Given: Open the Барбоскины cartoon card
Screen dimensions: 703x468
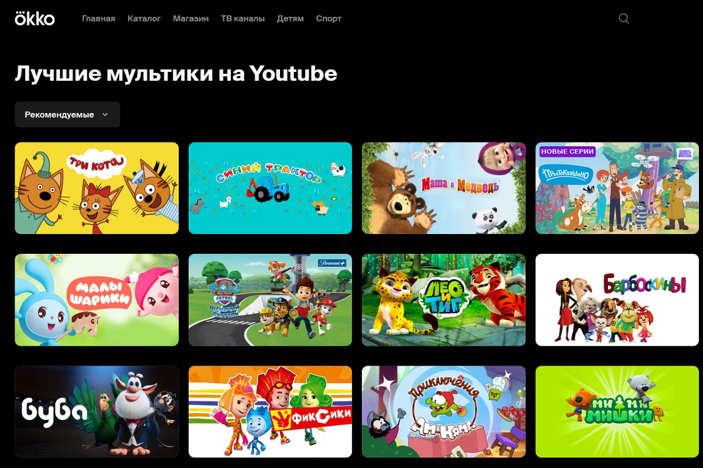Looking at the screenshot, I should pyautogui.click(x=617, y=300).
